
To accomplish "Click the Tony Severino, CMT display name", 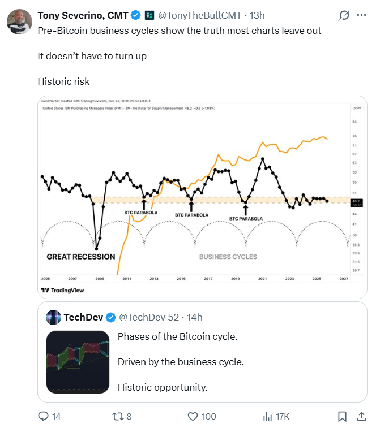I will 83,15.
